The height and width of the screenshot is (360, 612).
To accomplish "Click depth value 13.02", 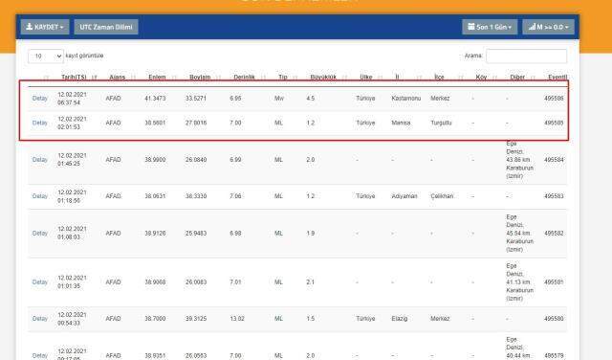I will [x=237, y=319].
